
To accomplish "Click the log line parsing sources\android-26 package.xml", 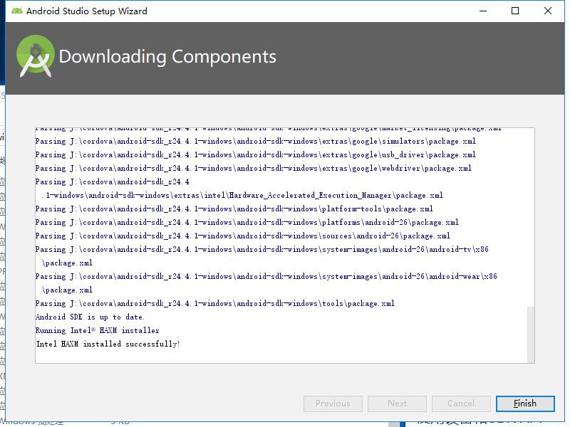I will [x=243, y=236].
